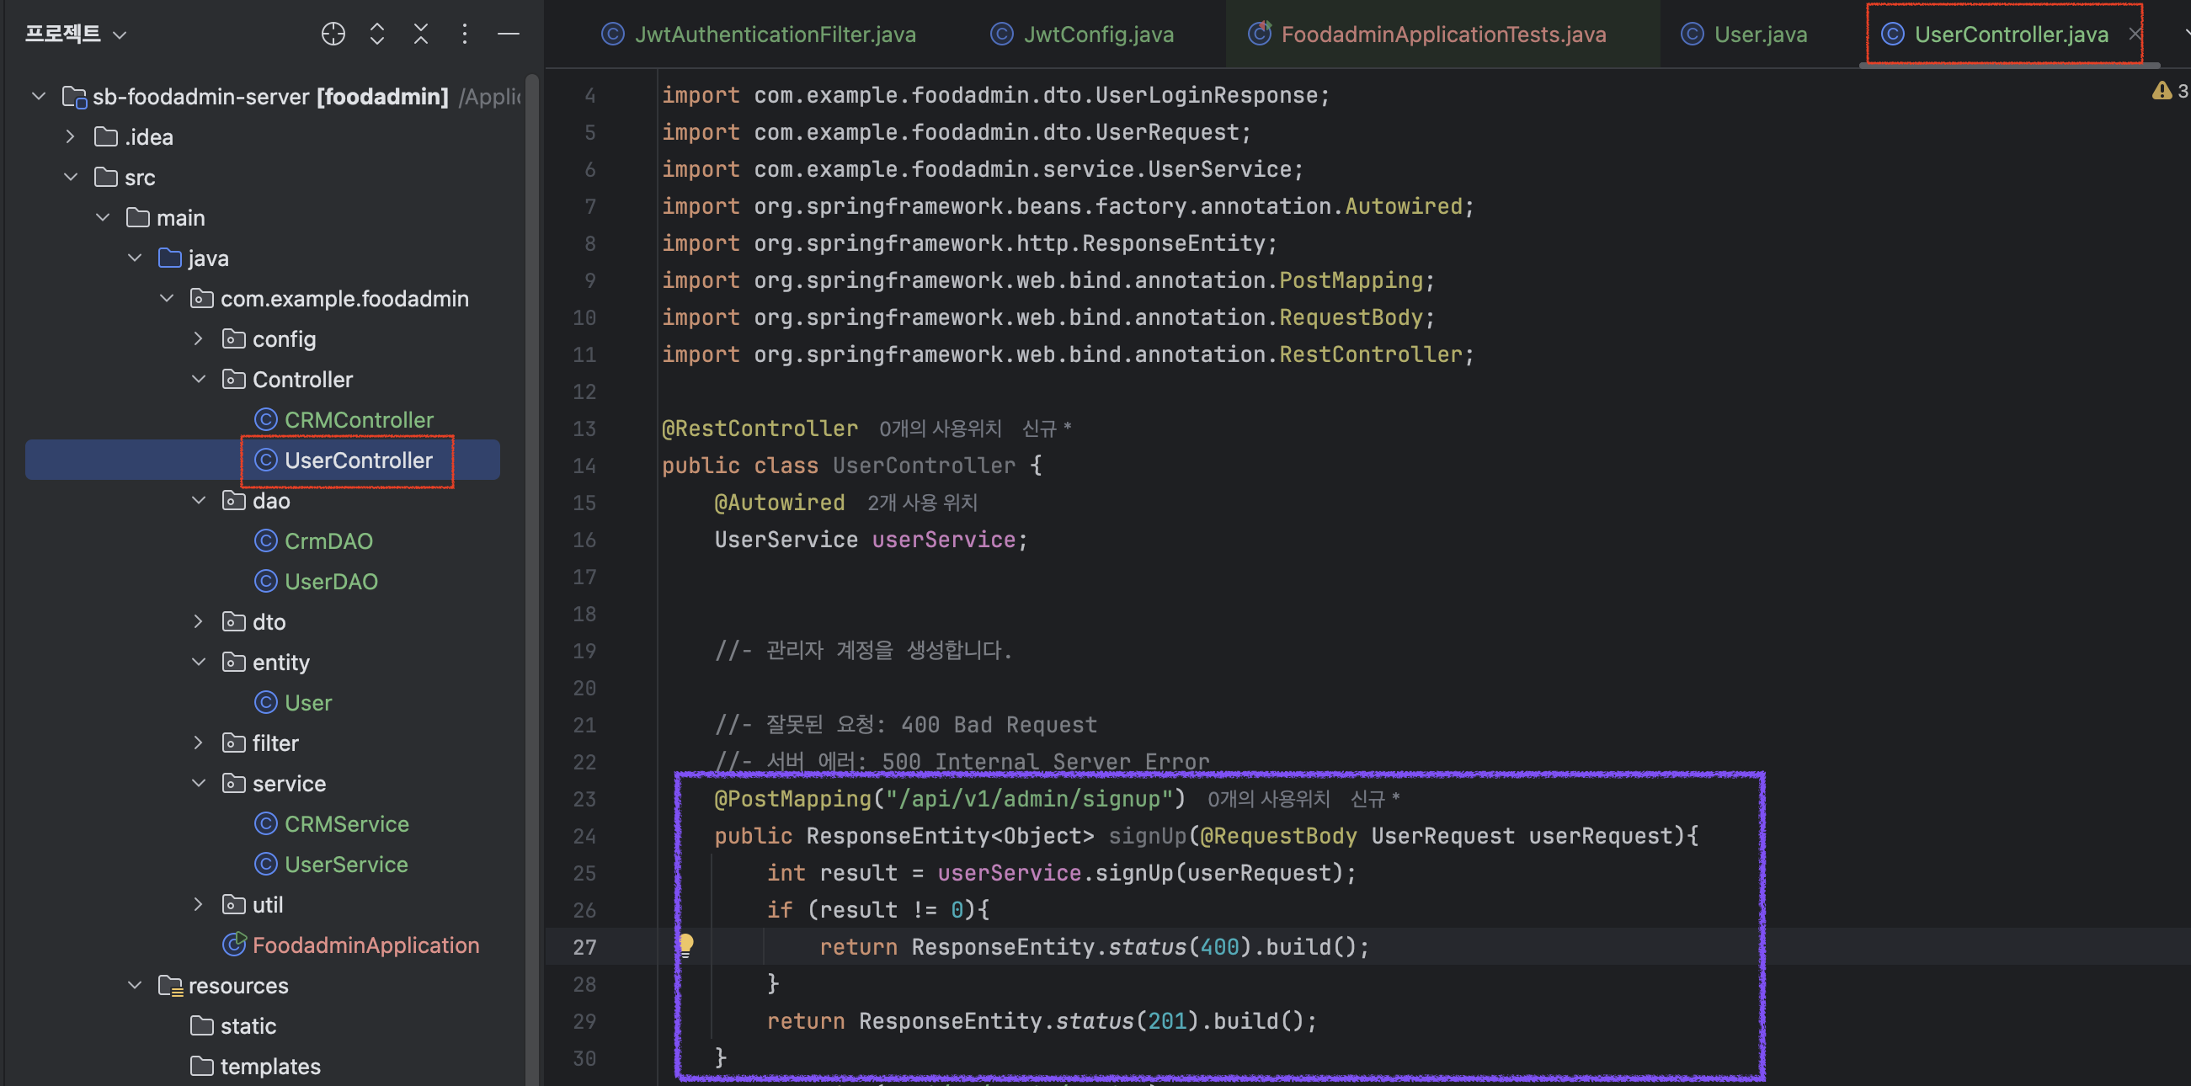The width and height of the screenshot is (2191, 1086).
Task: Expand the filter package
Action: tap(198, 743)
